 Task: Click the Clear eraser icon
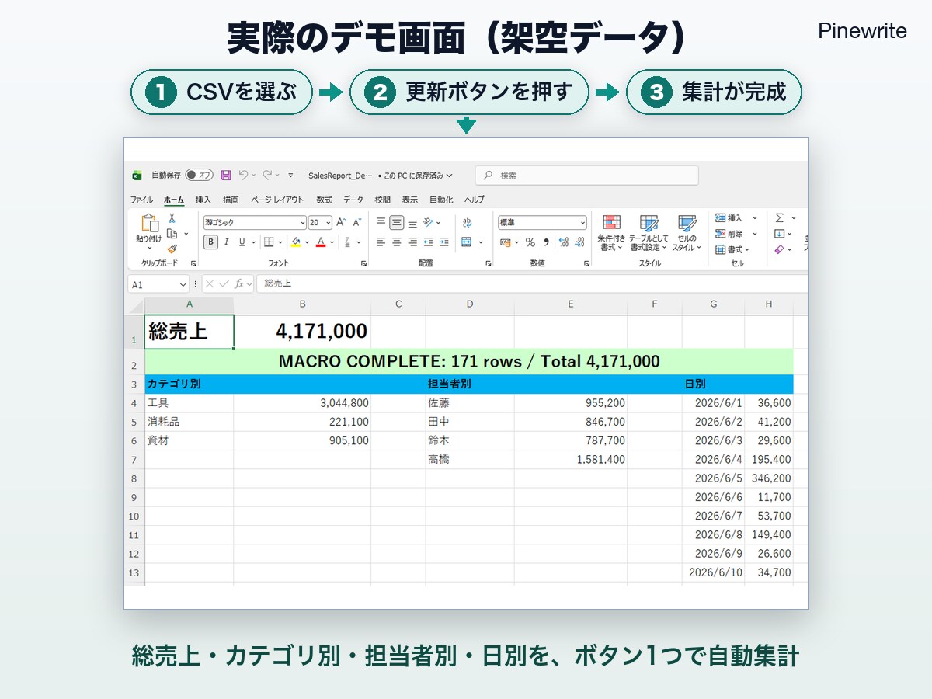pos(780,249)
